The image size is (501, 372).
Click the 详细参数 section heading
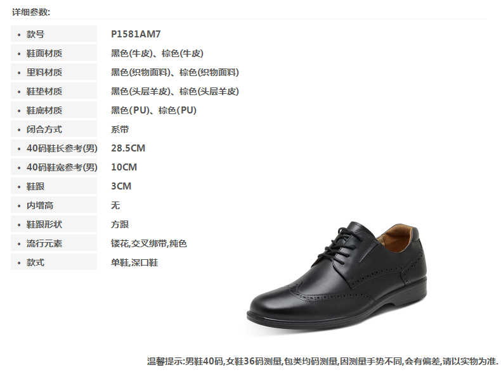point(31,12)
